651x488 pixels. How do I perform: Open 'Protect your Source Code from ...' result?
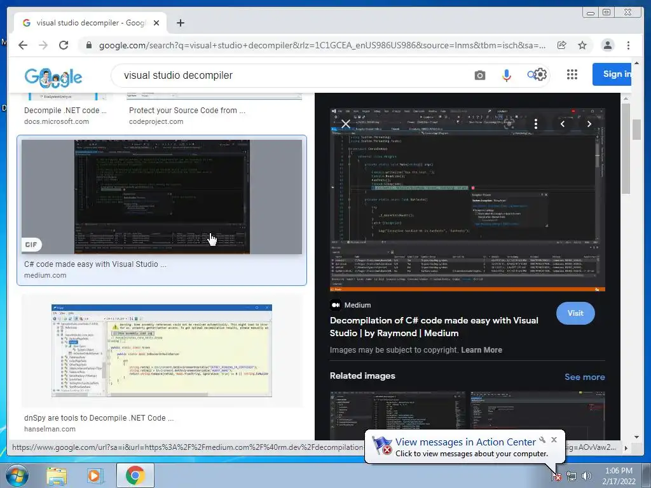pyautogui.click(x=188, y=111)
